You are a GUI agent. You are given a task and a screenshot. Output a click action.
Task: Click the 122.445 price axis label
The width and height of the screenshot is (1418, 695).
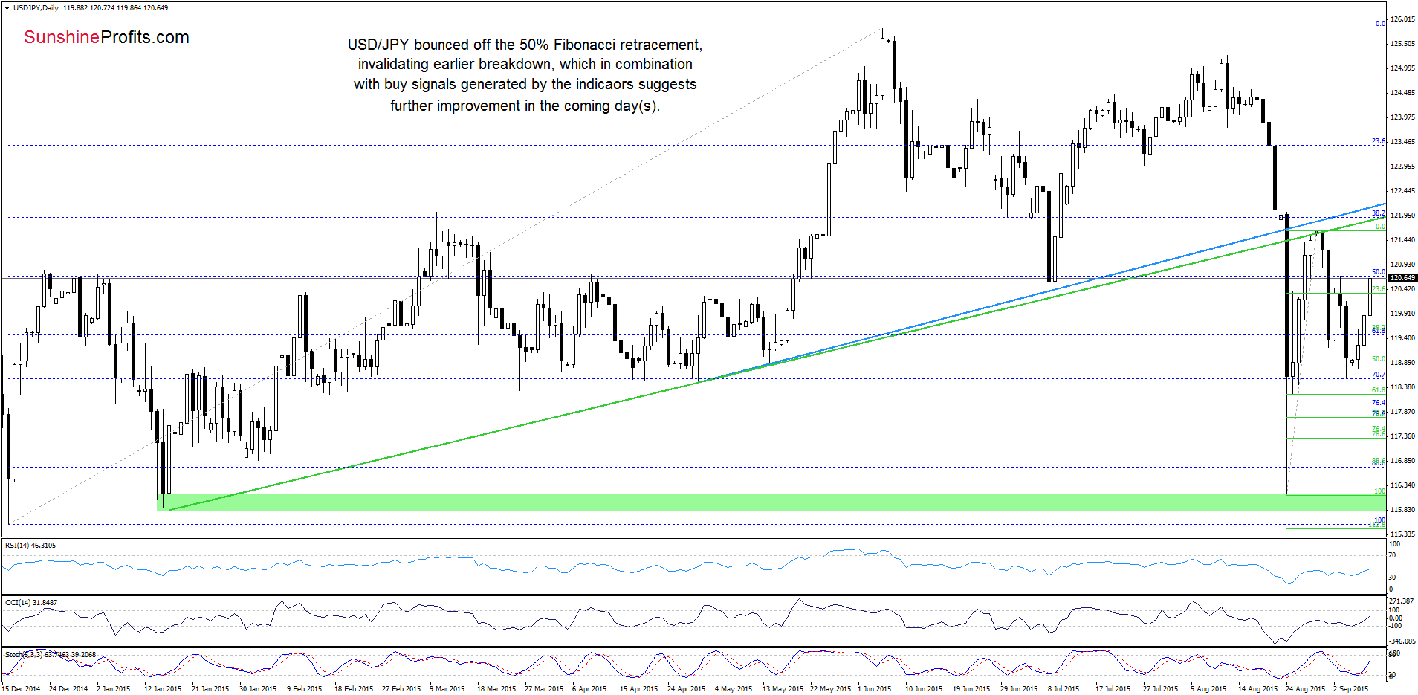(x=1402, y=191)
